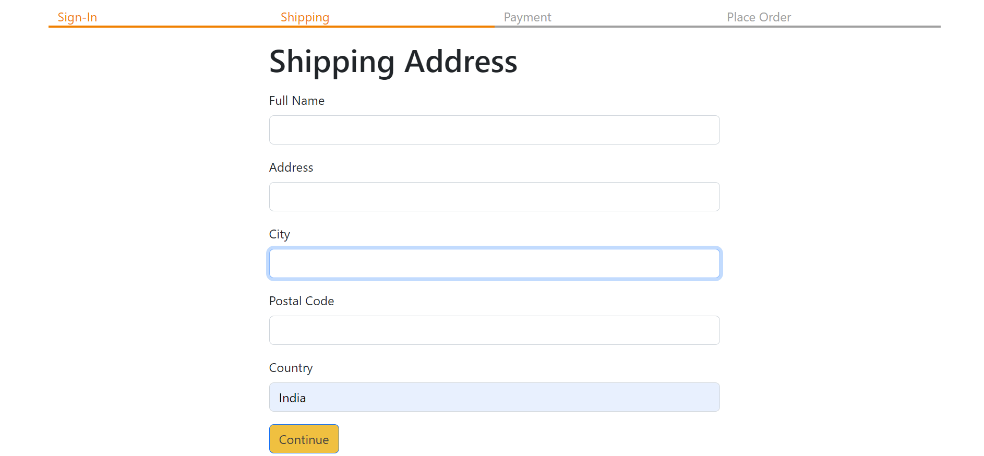Click inside the Postal Code input field
The image size is (984, 456).
(x=494, y=330)
